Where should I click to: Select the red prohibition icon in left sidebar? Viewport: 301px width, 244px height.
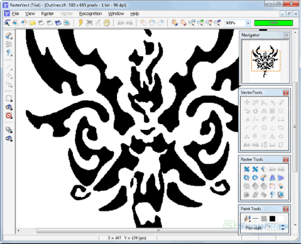click(x=9, y=115)
